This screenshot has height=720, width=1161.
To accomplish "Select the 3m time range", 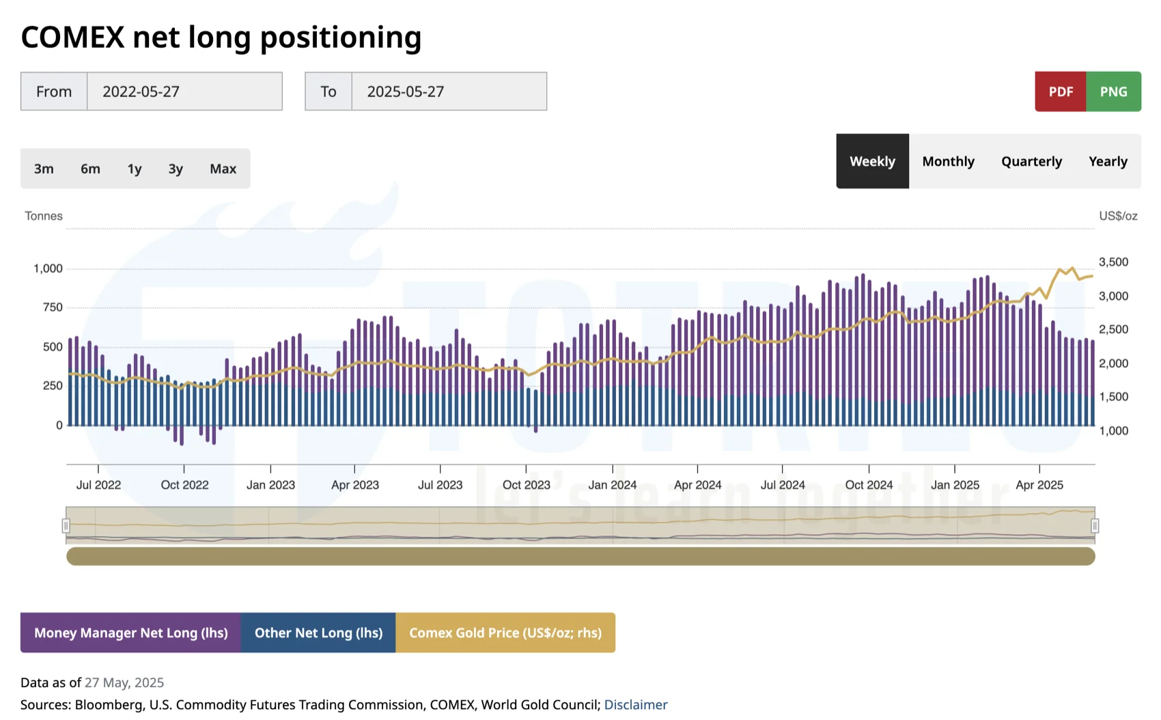I will (x=44, y=168).
